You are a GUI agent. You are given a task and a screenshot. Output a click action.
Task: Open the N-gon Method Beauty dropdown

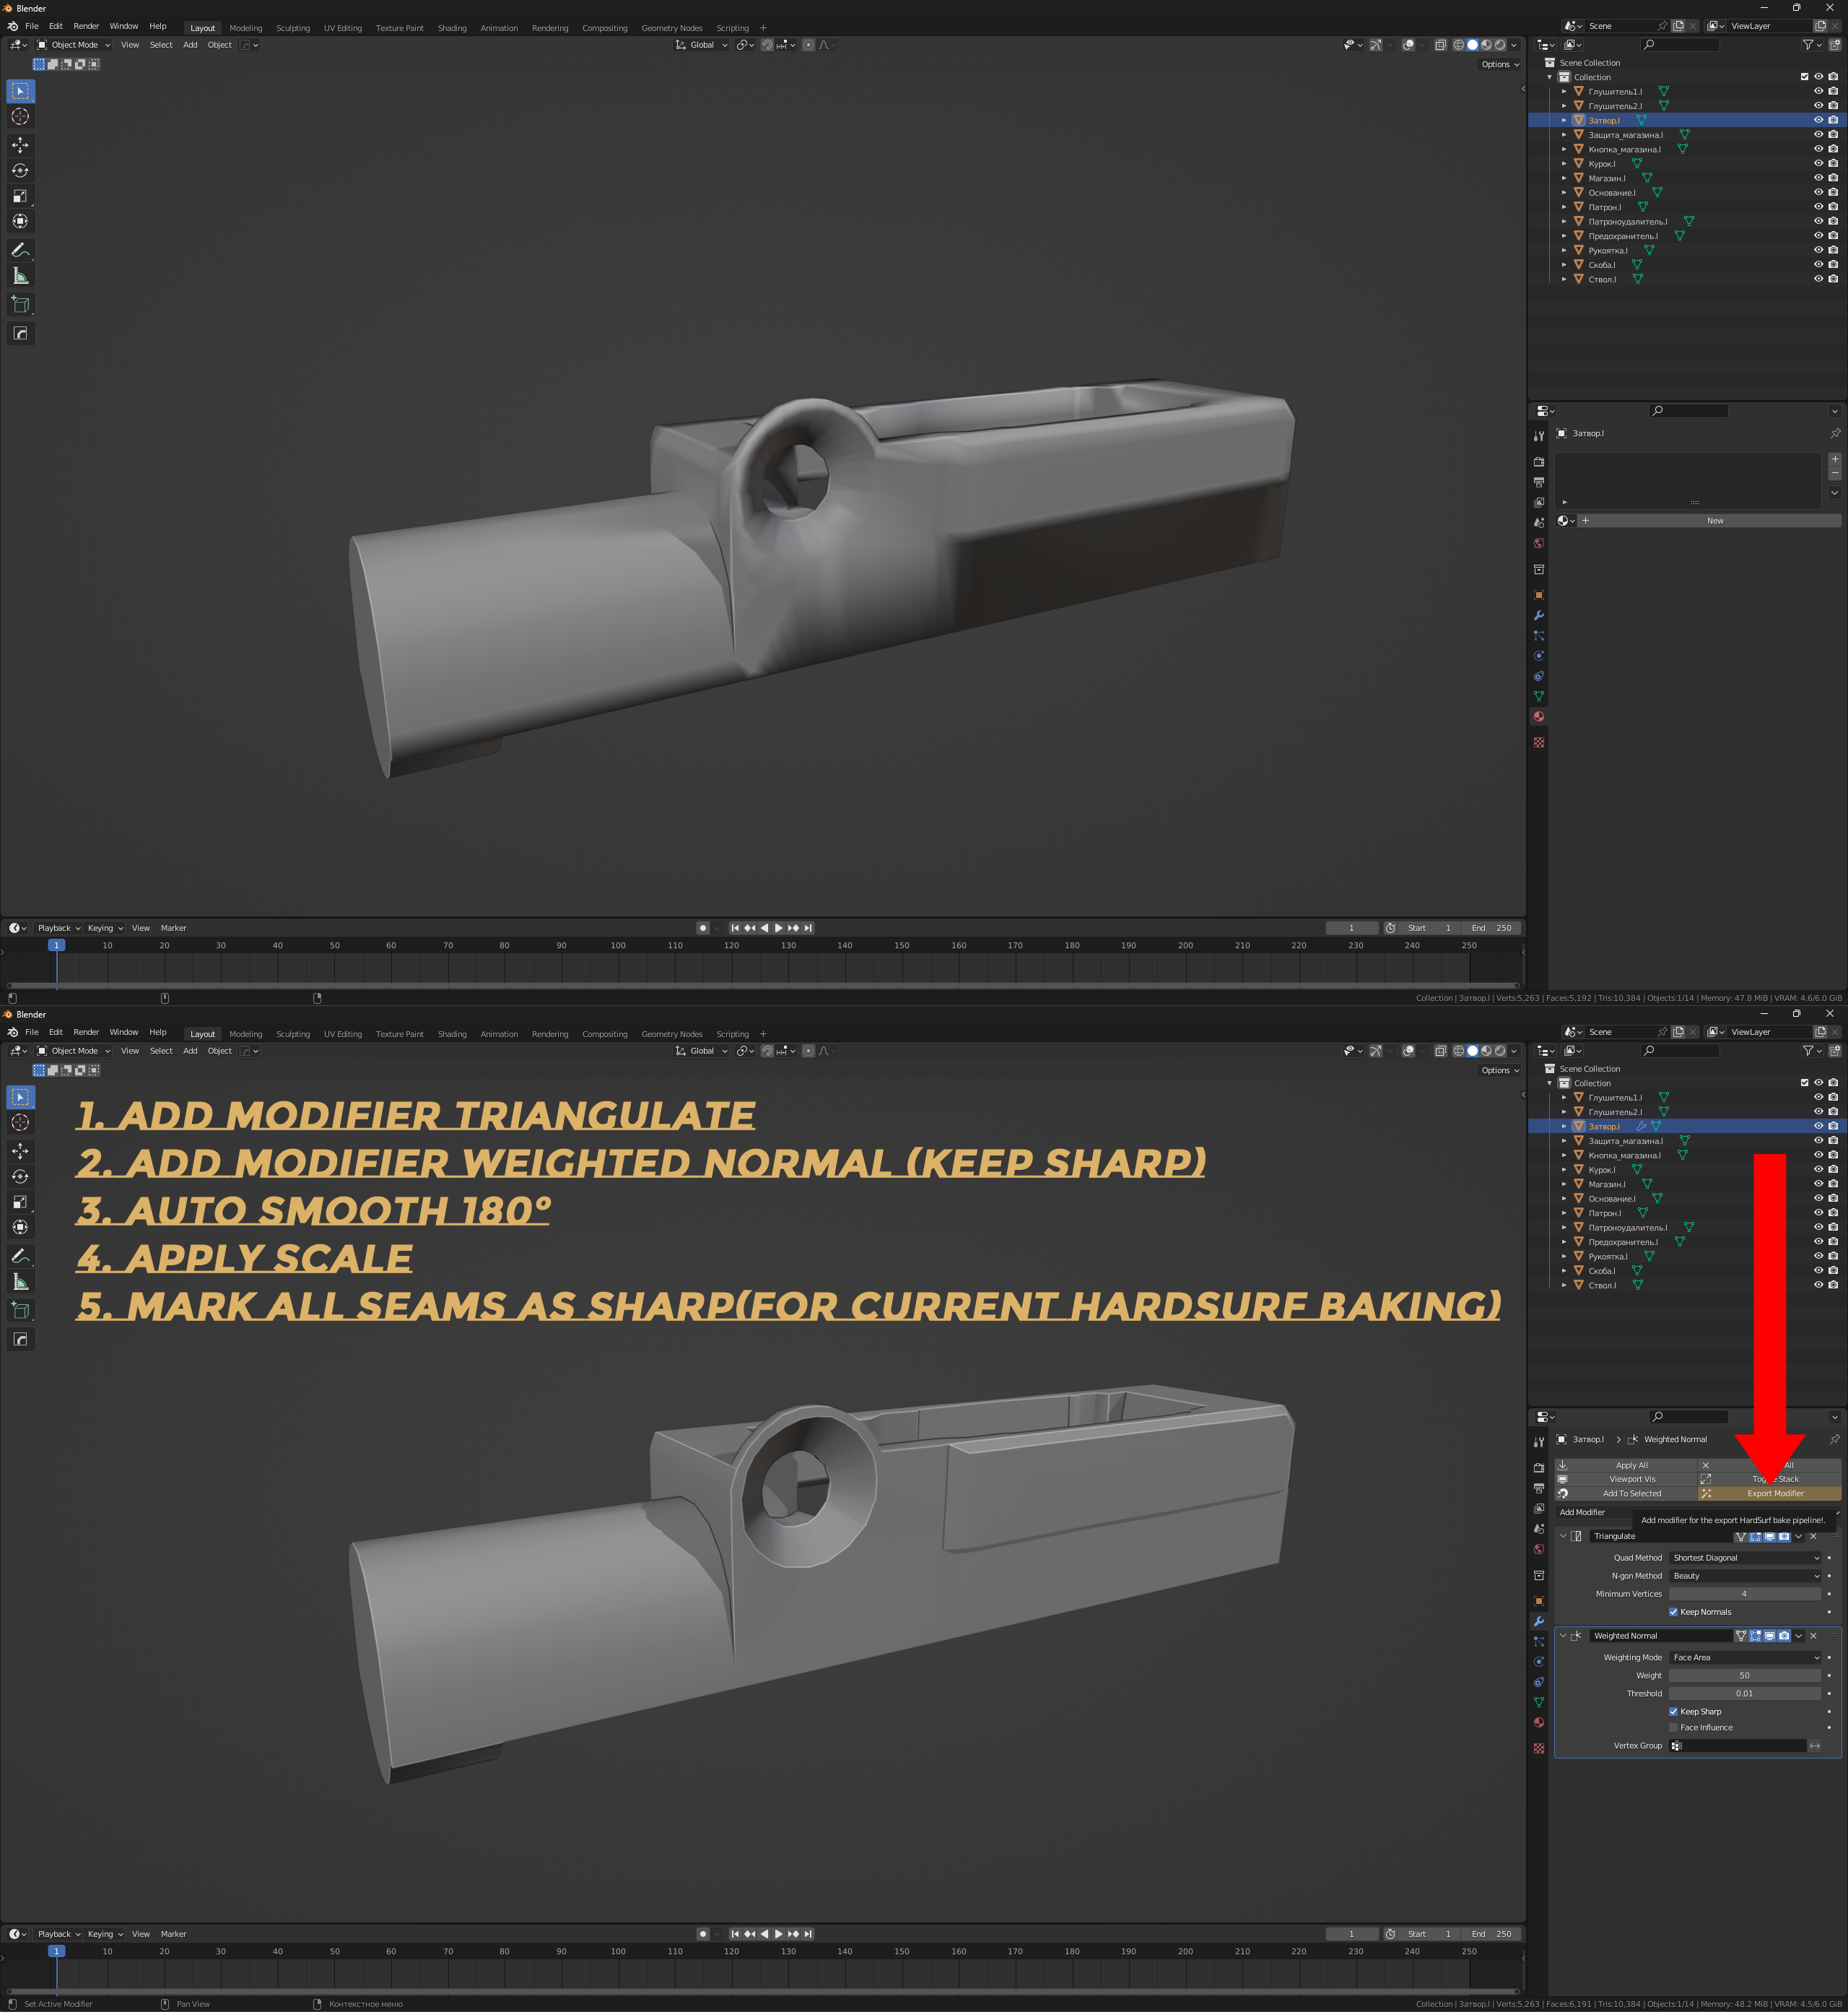pyautogui.click(x=1744, y=1576)
